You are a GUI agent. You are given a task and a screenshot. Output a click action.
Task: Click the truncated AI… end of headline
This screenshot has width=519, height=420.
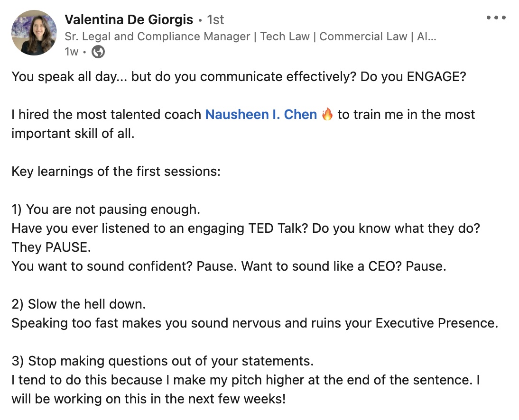click(x=426, y=37)
